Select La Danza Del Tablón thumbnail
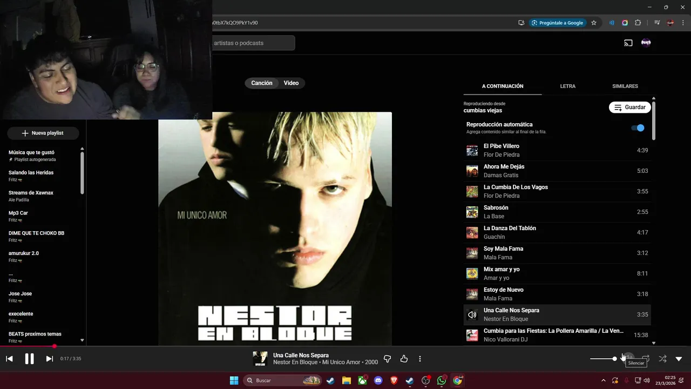Viewport: 691px width, 389px height. tap(472, 233)
